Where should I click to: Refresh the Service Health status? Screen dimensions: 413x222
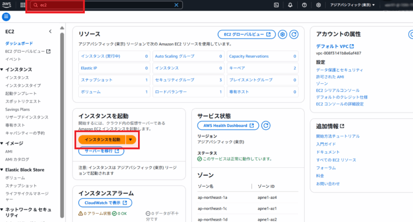pyautogui.click(x=265, y=125)
